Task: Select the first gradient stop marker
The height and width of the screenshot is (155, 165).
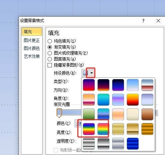Action: point(59,113)
